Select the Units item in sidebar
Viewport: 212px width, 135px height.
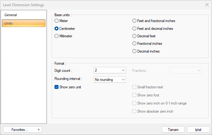(23, 23)
